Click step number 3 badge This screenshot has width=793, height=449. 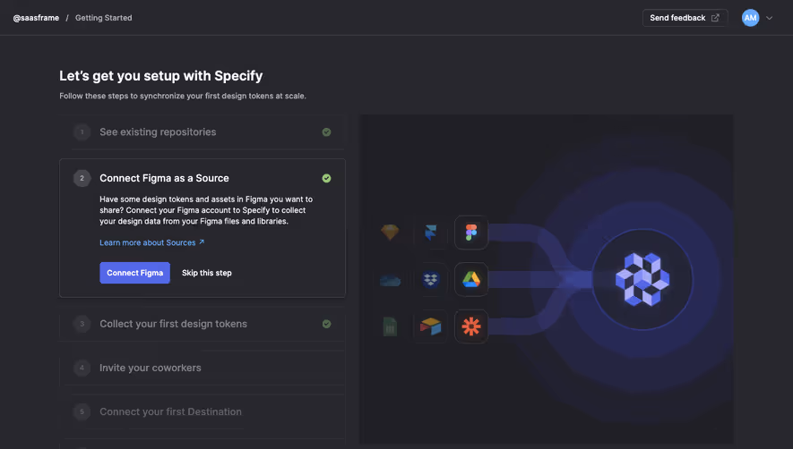82,324
